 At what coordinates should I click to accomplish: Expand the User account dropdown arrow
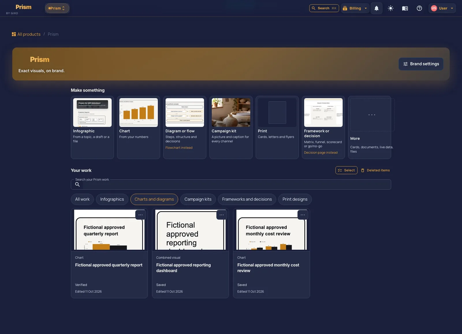[452, 8]
